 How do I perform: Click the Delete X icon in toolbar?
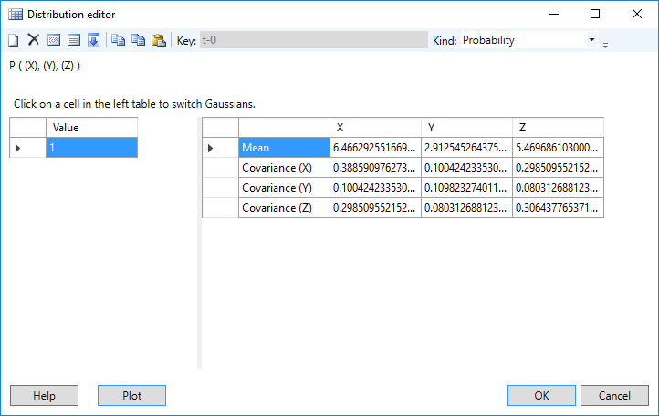(x=33, y=40)
